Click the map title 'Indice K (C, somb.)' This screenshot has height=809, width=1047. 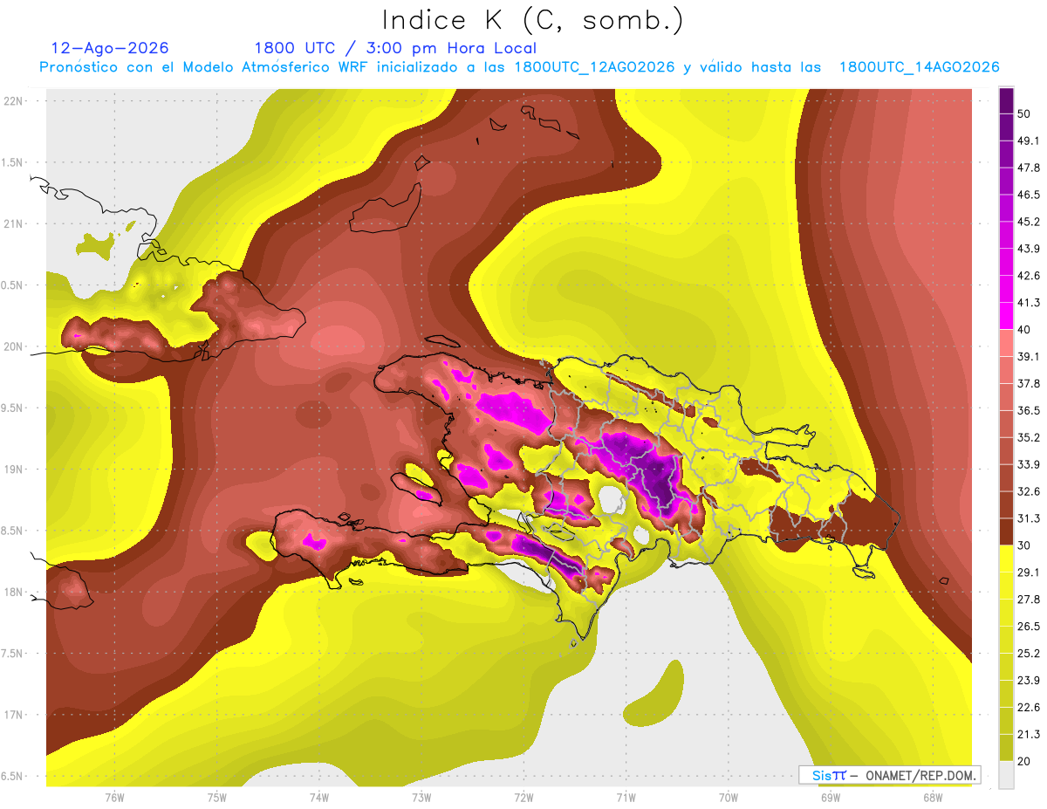click(x=533, y=20)
